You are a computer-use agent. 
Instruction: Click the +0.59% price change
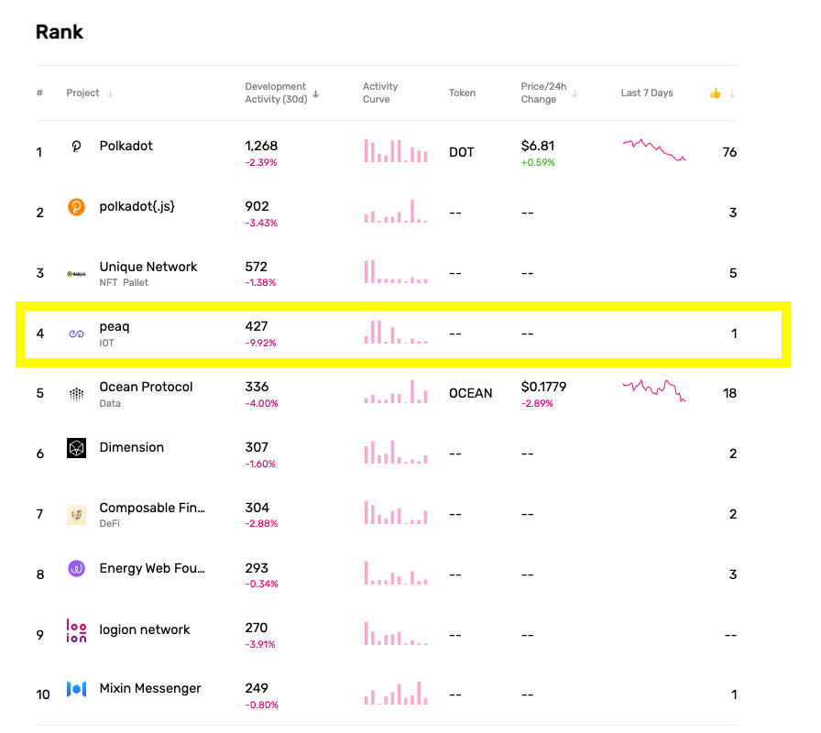(538, 163)
